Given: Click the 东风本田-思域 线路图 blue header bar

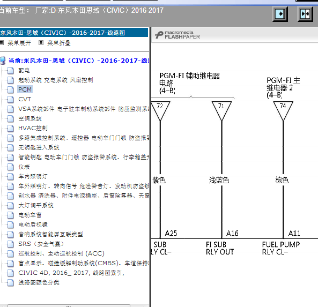Looking at the screenshot, I should 74,33.
